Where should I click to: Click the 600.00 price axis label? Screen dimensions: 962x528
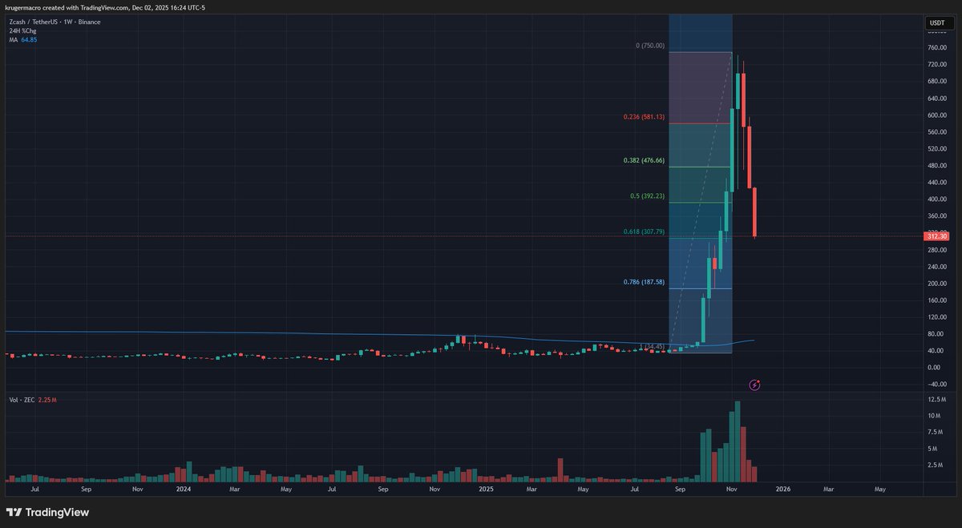[936, 115]
